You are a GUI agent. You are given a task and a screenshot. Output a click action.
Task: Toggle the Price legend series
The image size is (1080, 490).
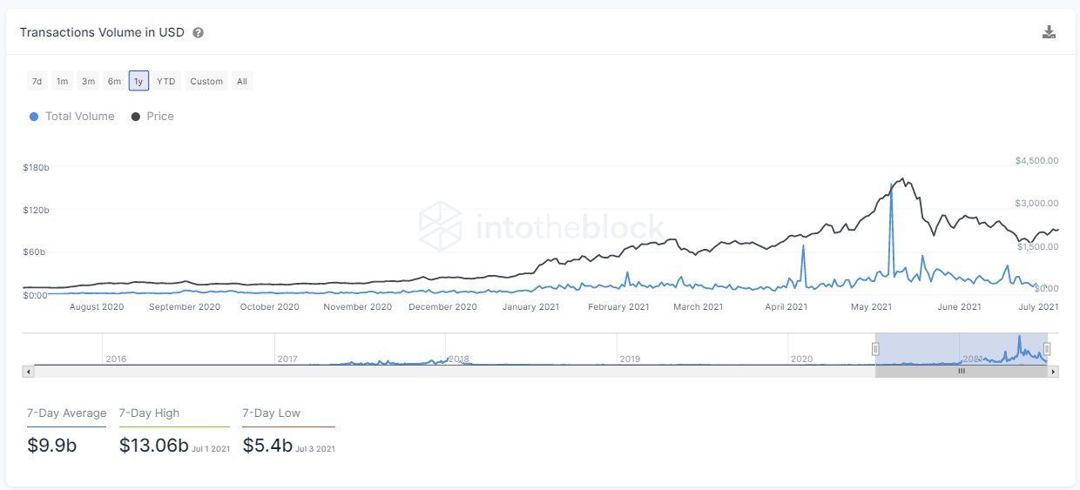[152, 117]
